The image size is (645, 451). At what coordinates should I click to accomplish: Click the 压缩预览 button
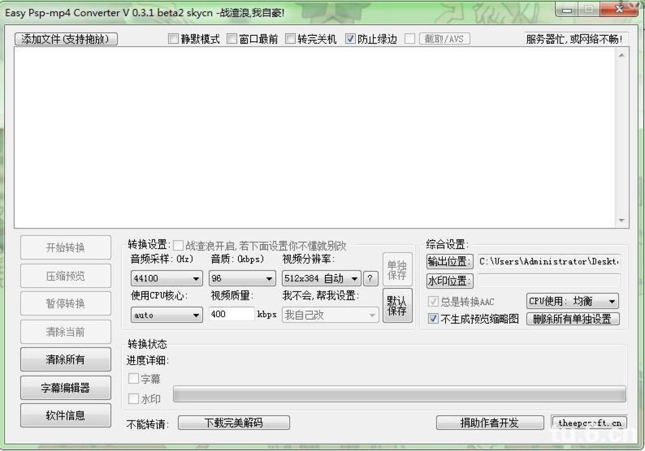tap(66, 275)
